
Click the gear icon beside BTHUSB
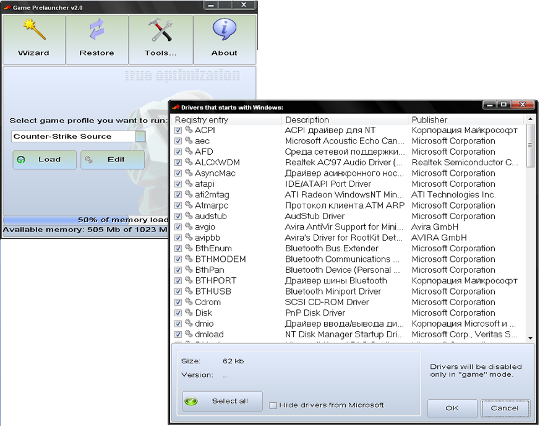[189, 291]
